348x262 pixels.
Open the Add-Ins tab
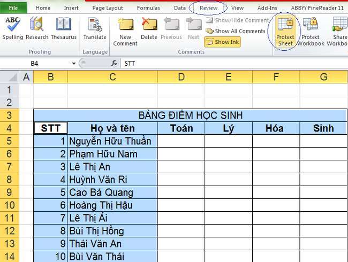click(x=267, y=8)
